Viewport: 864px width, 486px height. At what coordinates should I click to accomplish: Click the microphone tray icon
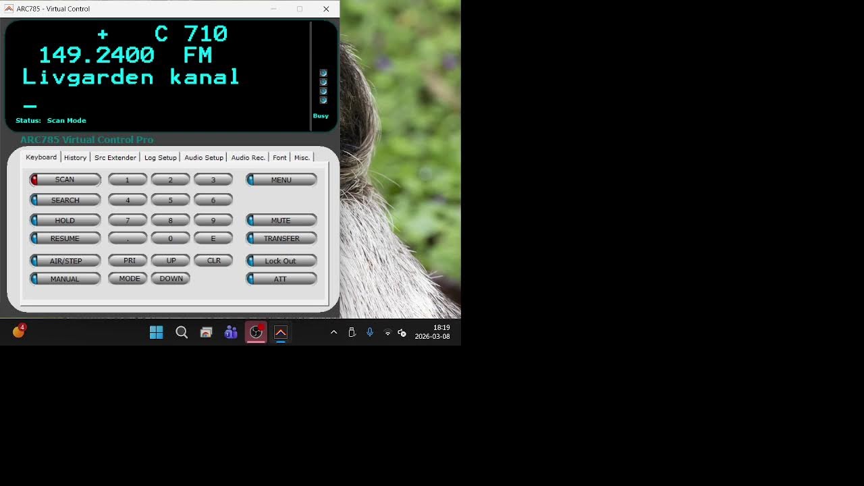[x=369, y=332]
